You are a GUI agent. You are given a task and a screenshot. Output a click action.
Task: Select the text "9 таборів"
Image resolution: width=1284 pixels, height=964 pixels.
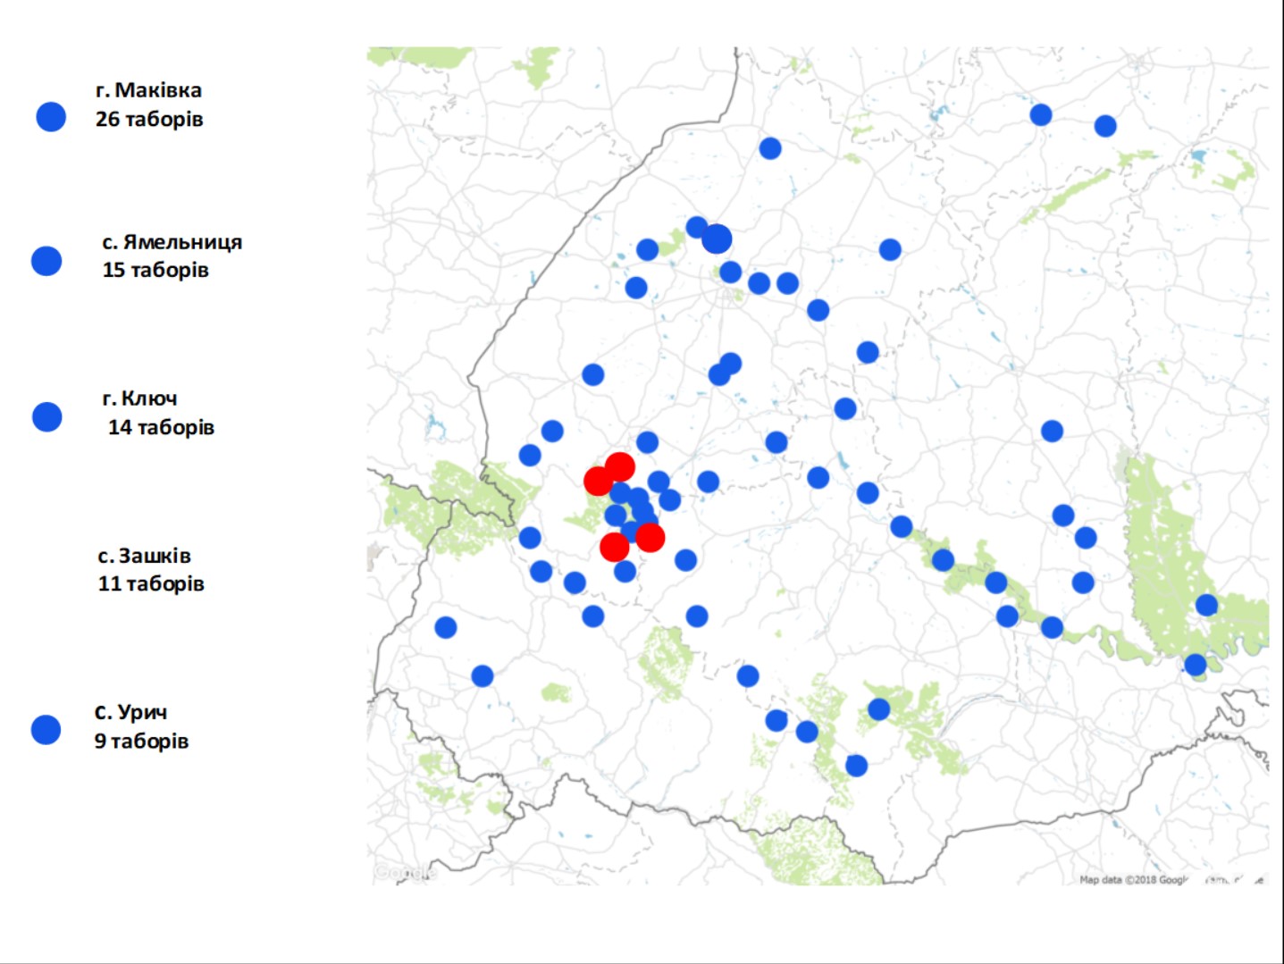pos(142,741)
